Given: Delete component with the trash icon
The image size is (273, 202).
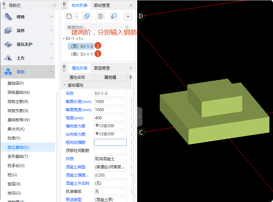Looking at the screenshot, I should pyautogui.click(x=100, y=16).
